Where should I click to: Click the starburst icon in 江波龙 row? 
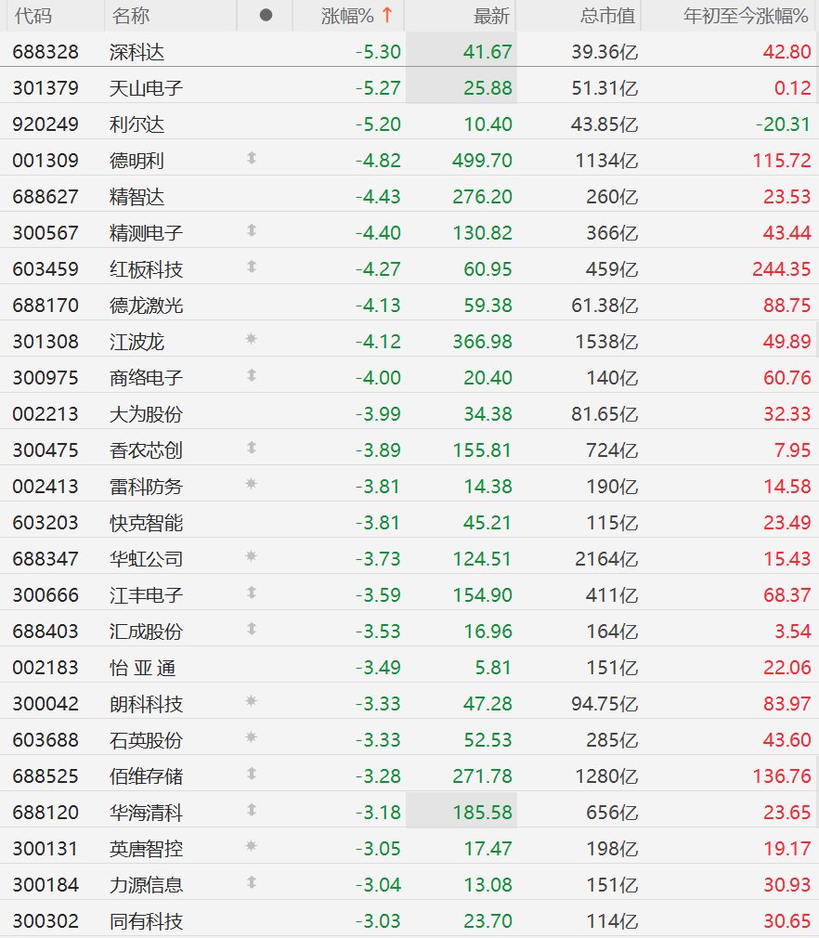click(x=251, y=340)
